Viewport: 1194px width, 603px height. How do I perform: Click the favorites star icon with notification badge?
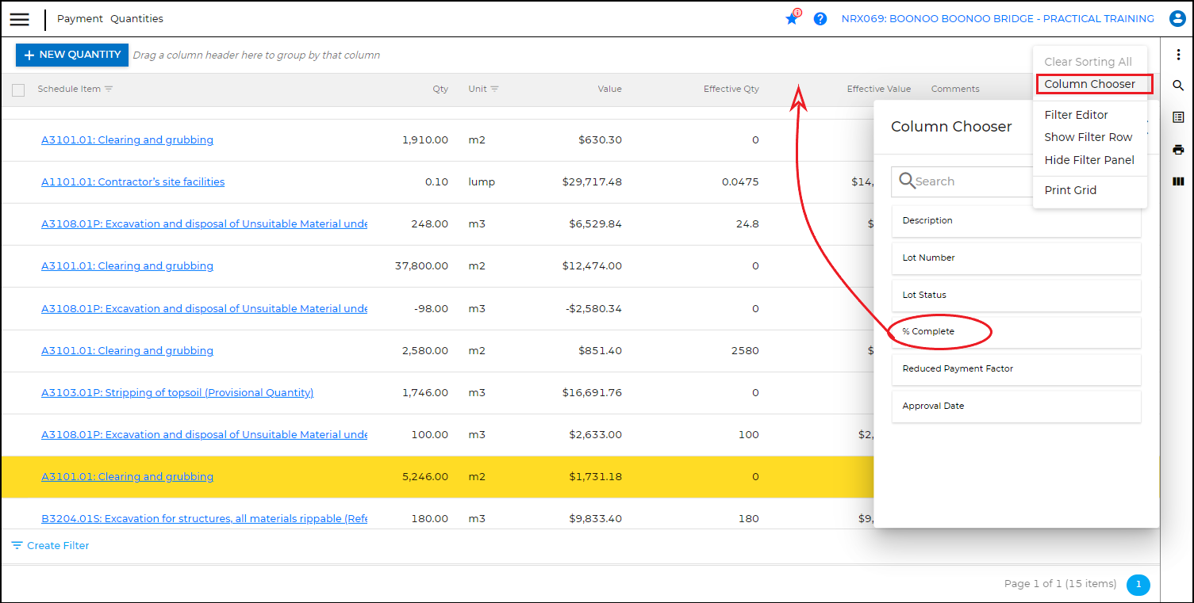[x=791, y=18]
